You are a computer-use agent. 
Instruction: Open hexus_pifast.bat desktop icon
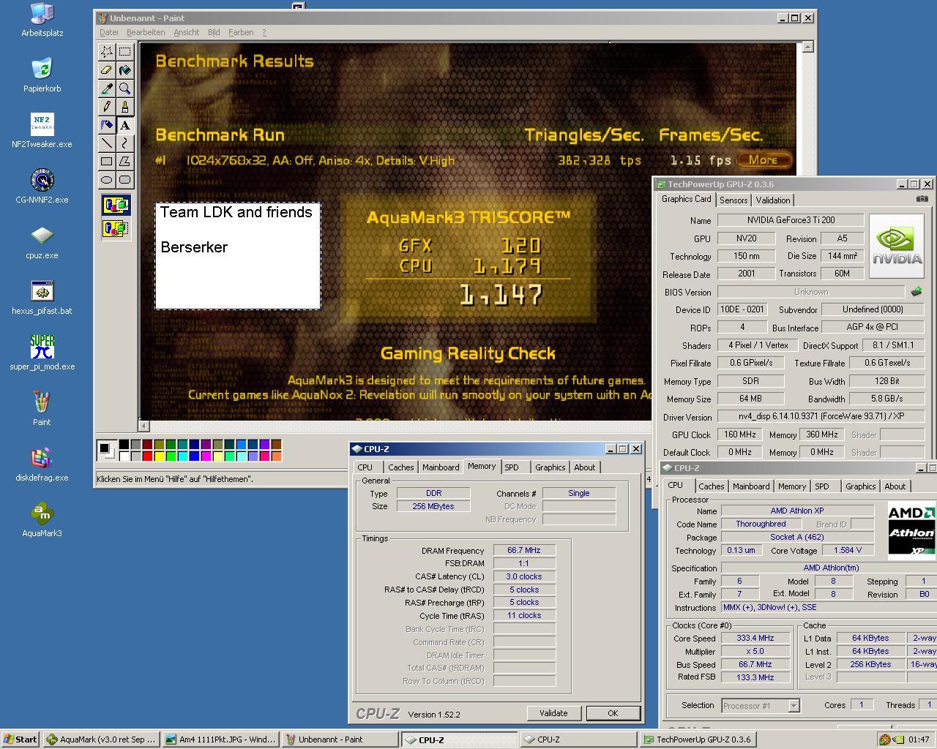pos(42,298)
